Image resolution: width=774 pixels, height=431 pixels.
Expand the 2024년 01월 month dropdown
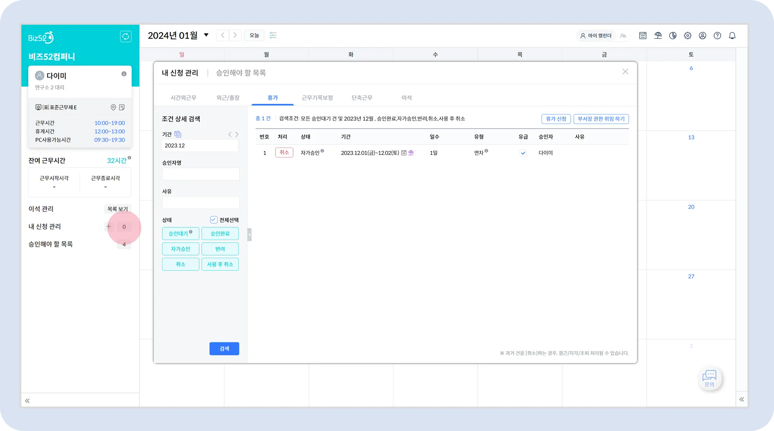click(x=206, y=35)
